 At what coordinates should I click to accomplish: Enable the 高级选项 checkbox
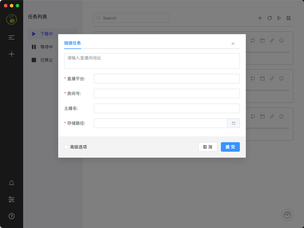[x=66, y=147]
